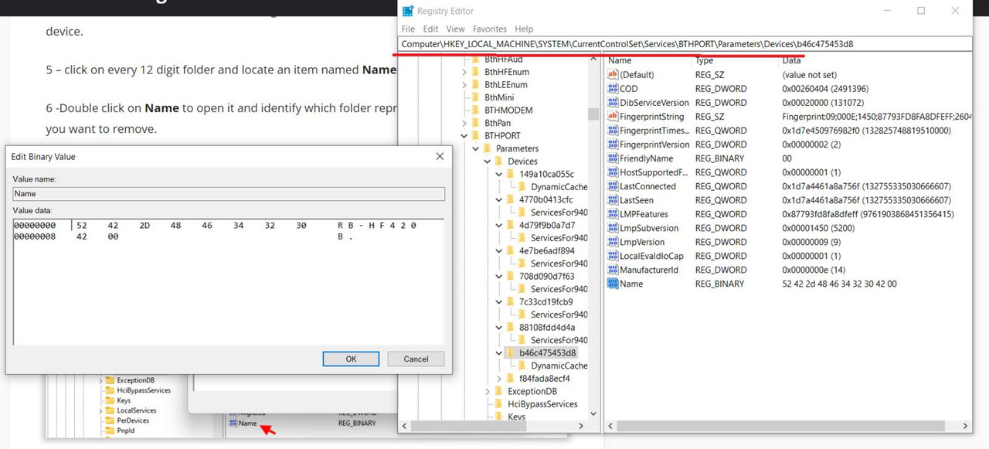The height and width of the screenshot is (449, 989).
Task: Click the ManufacturerId value icon
Action: (613, 270)
